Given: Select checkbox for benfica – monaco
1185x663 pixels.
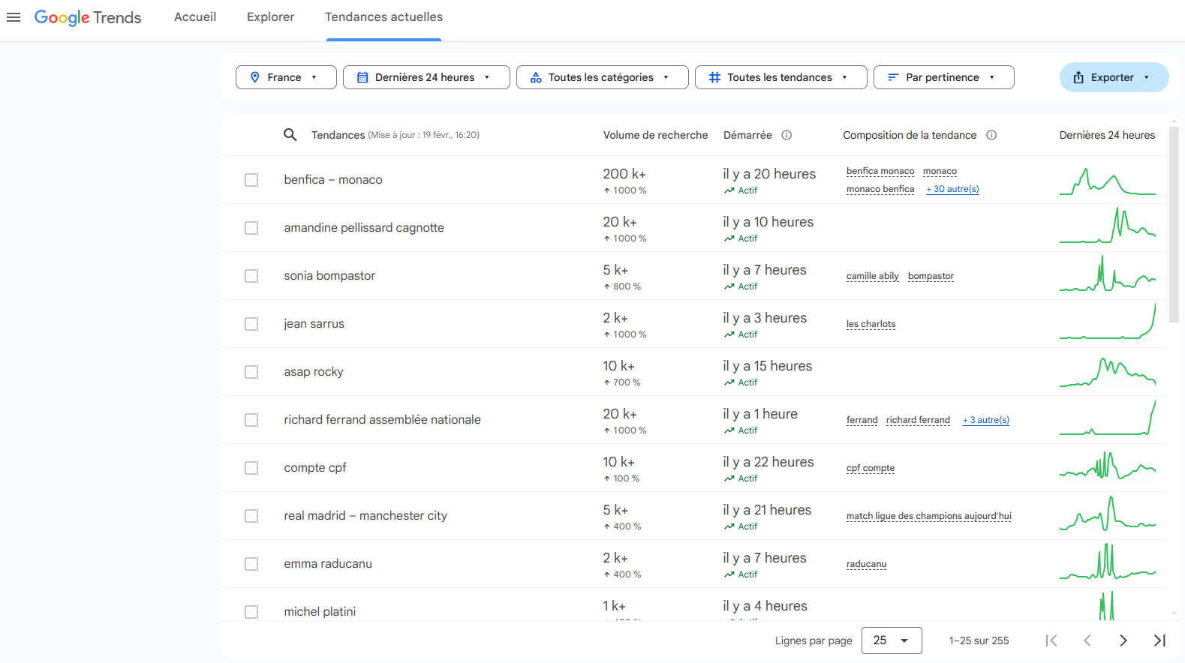Looking at the screenshot, I should click(x=251, y=180).
